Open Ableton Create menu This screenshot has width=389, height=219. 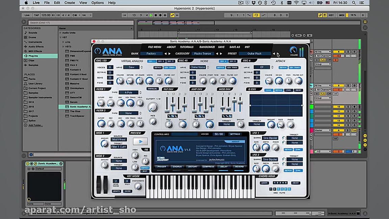click(70, 3)
